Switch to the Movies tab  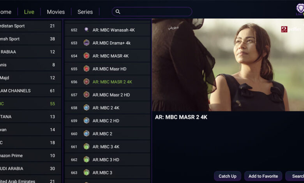pyautogui.click(x=56, y=12)
